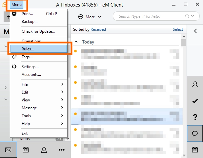Screen dimensions: 203x158
Task: Click the More ellipsis circle icon
Action: coord(81,17)
